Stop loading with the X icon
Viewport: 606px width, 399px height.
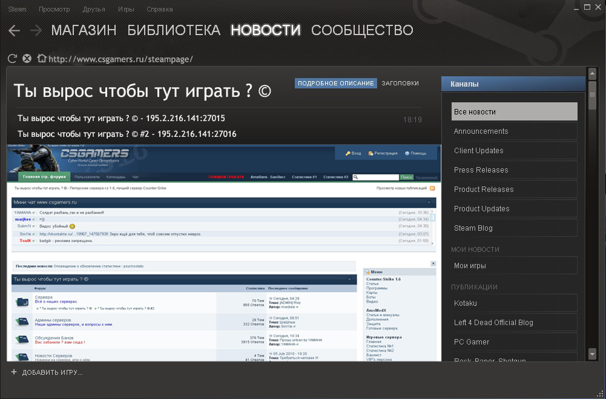(x=27, y=59)
